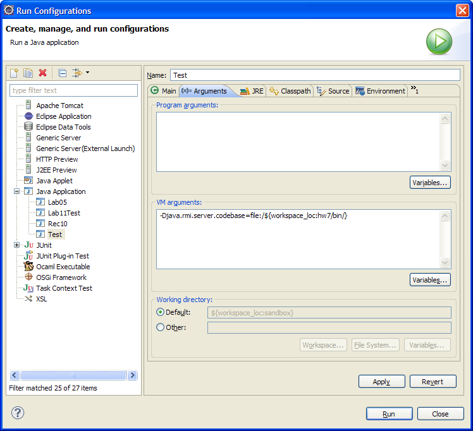Click the collapse all icon
Image resolution: width=473 pixels, height=431 pixels.
[62, 73]
